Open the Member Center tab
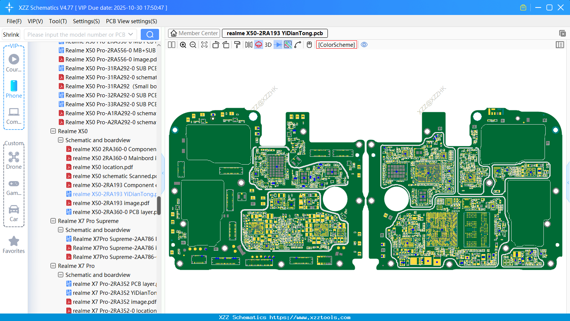Viewport: 570px width, 321px height. (194, 33)
